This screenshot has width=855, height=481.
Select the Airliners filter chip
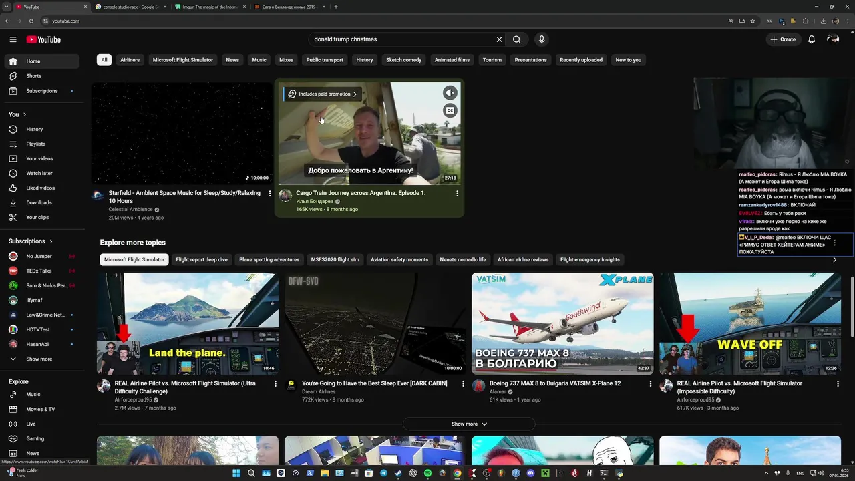[x=130, y=60]
